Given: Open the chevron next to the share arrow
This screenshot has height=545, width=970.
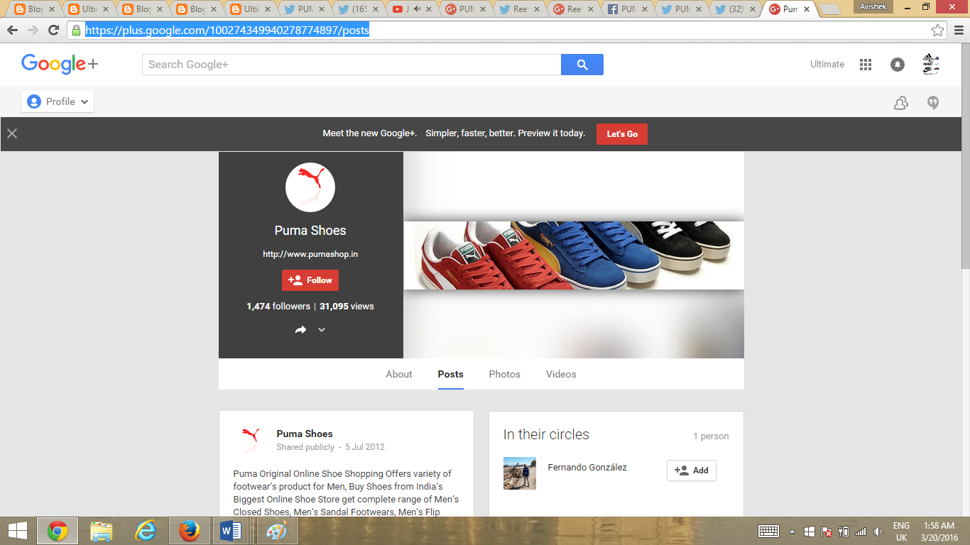Looking at the screenshot, I should (x=321, y=329).
